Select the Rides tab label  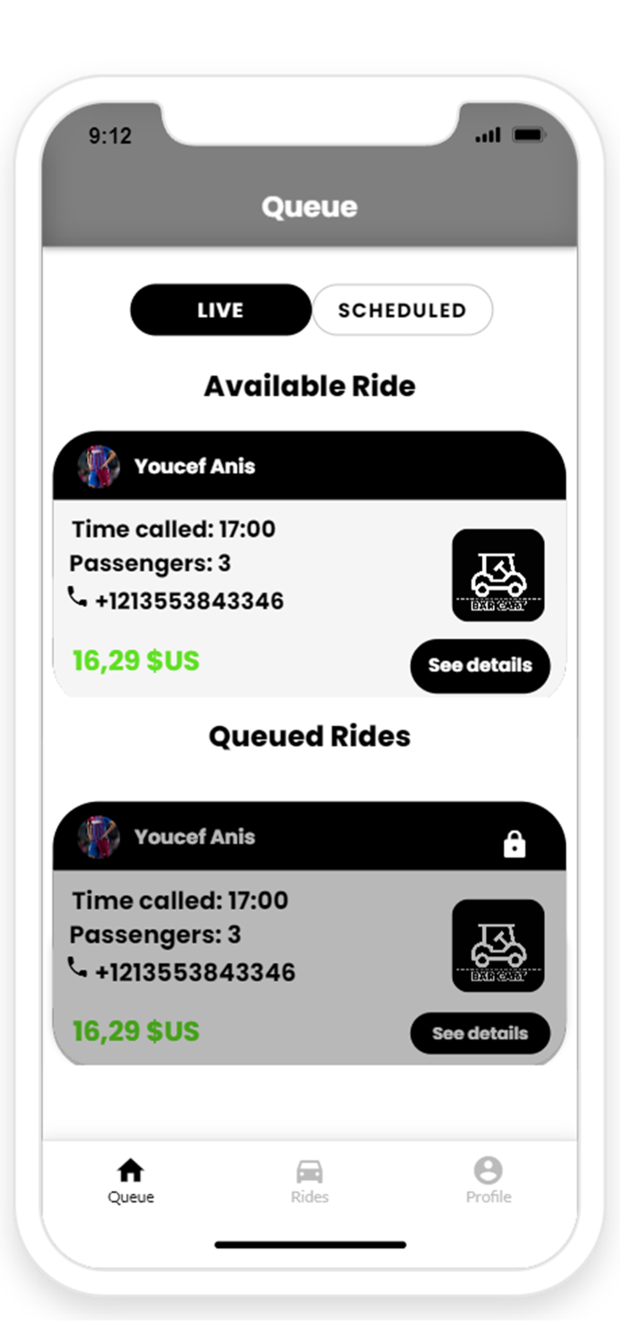click(310, 1197)
